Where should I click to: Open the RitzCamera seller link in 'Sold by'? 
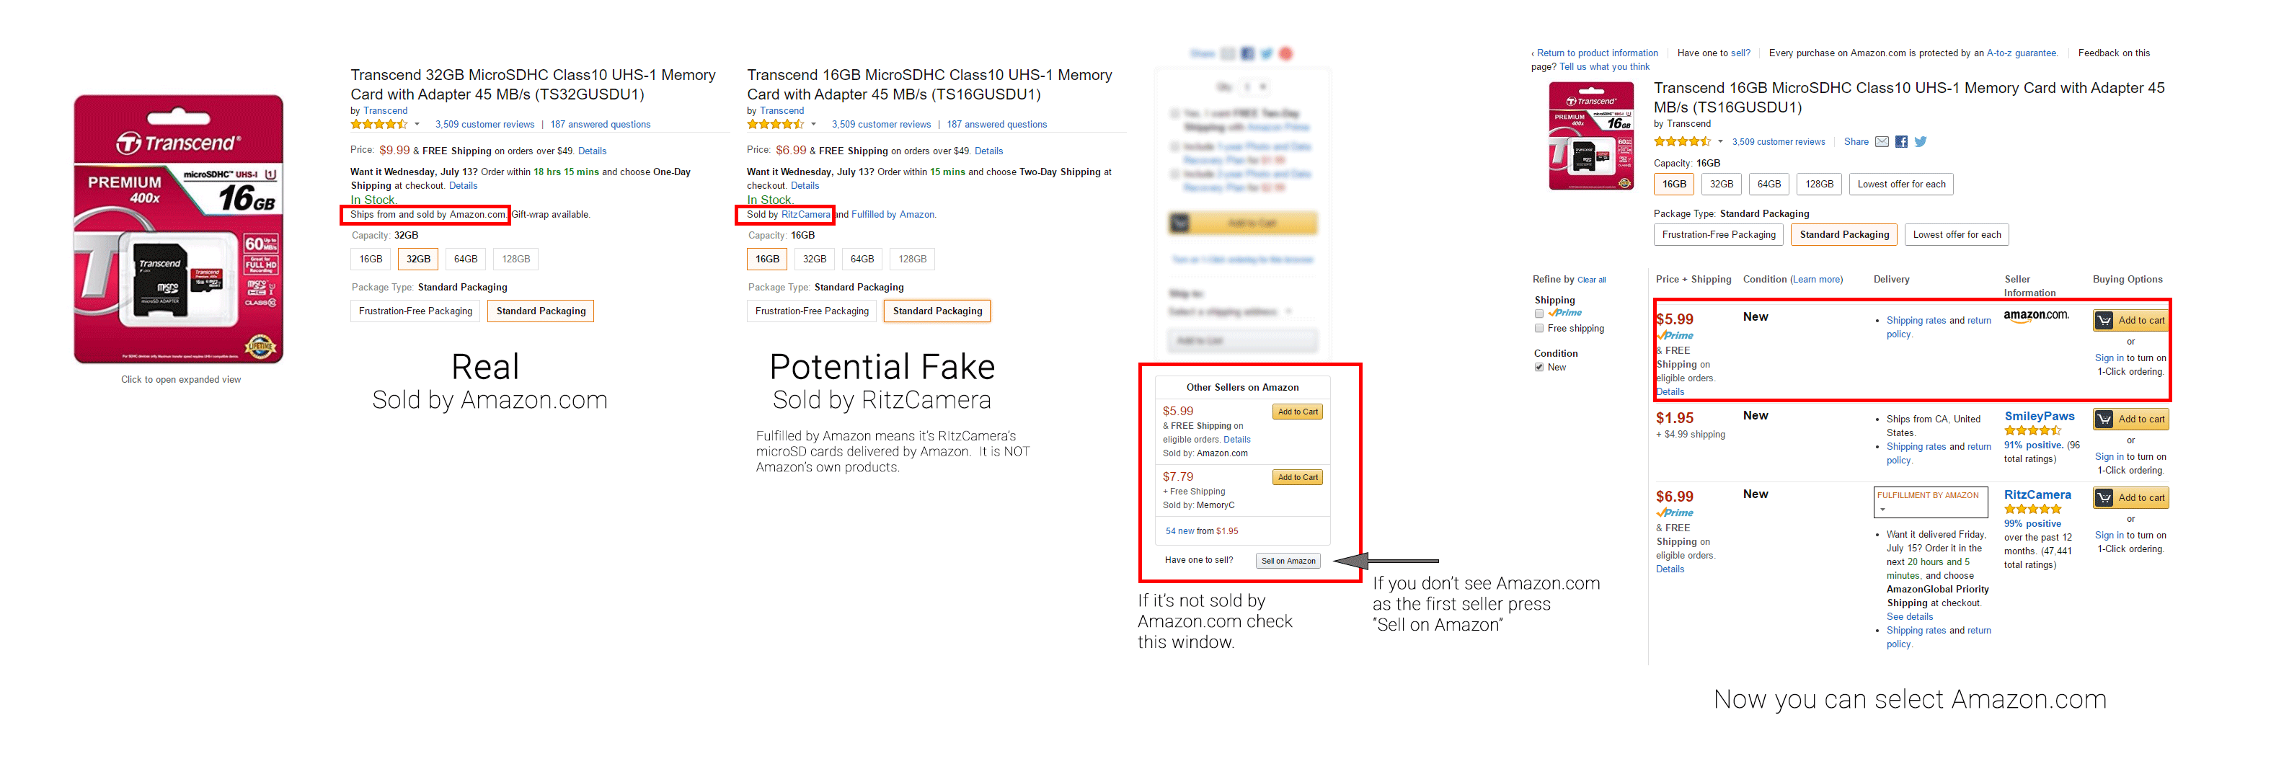805,215
